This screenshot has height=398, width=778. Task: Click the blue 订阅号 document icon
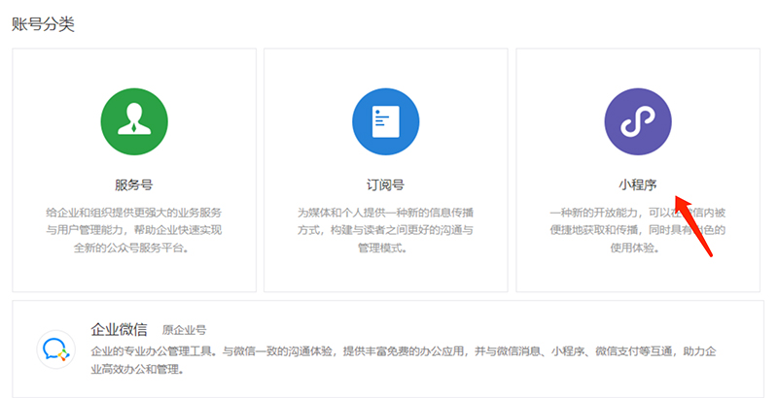click(x=385, y=121)
